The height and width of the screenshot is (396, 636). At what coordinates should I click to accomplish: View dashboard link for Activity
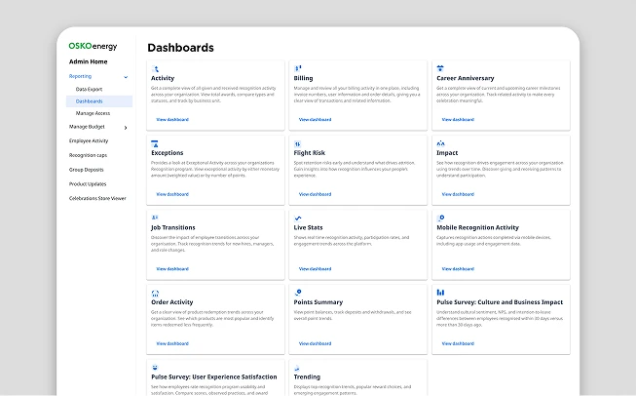(172, 119)
